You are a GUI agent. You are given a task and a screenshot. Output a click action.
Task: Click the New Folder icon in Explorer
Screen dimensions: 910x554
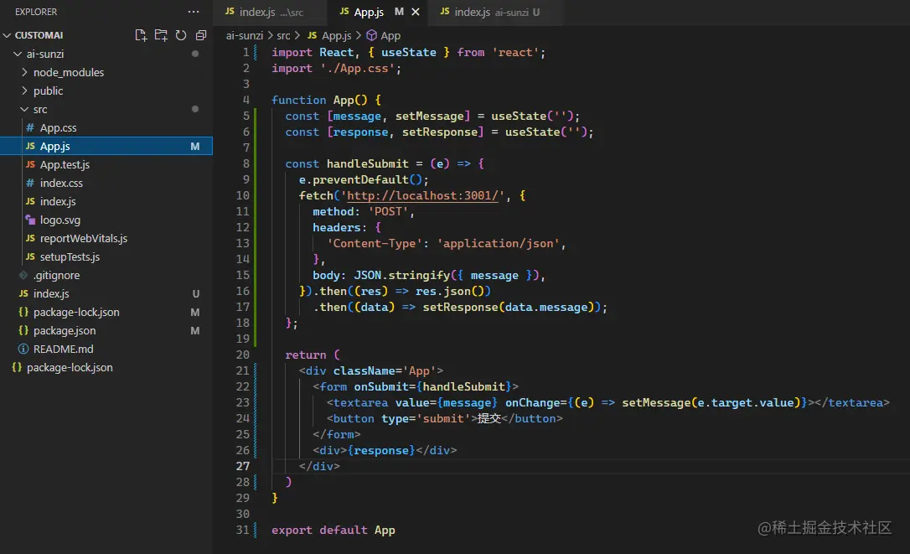tap(161, 35)
